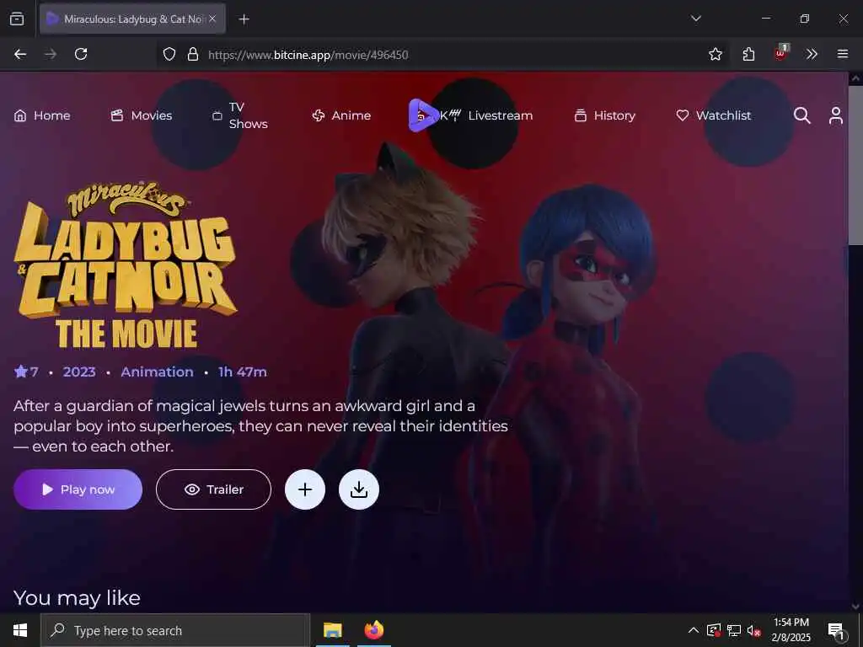This screenshot has width=863, height=647.
Task: Go to Home in site navigation
Action: (x=42, y=115)
